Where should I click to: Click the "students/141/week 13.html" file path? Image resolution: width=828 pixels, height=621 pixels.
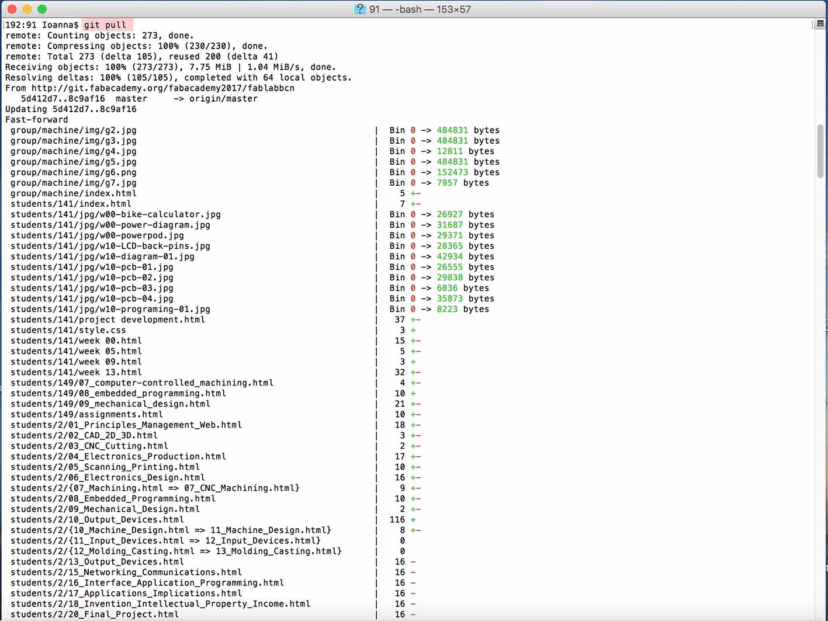(76, 372)
